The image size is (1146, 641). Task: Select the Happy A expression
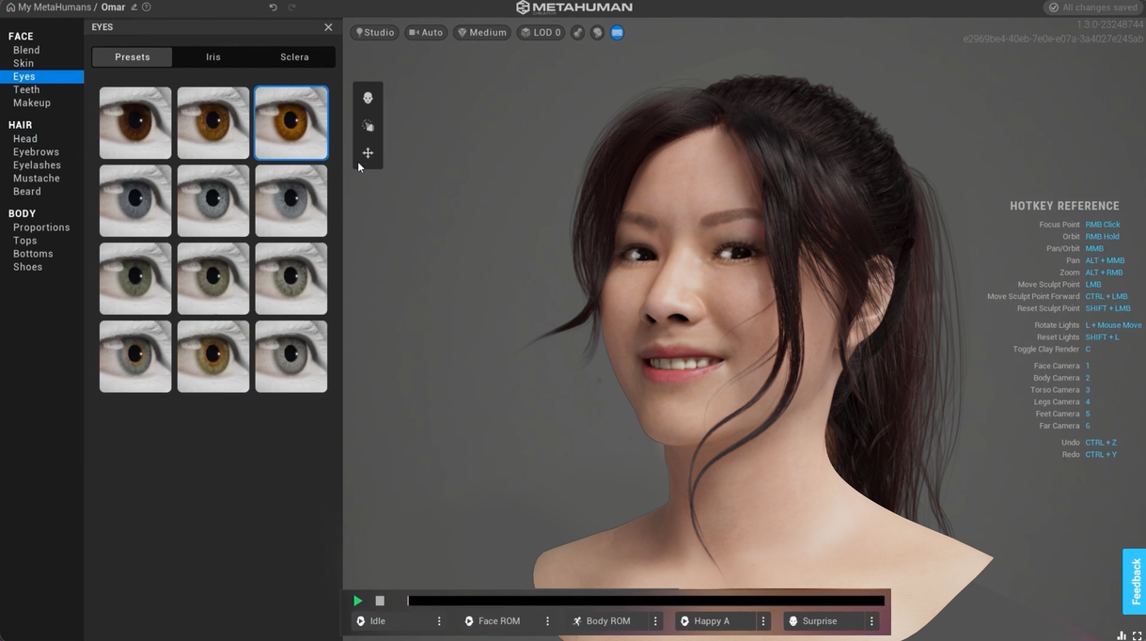[716, 621]
